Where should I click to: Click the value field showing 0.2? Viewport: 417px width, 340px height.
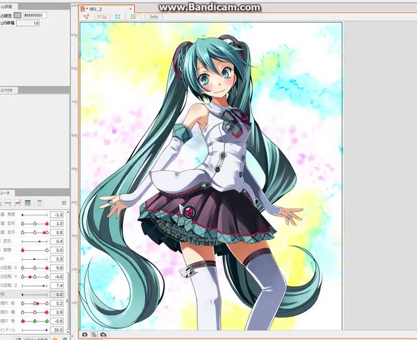[56, 303]
